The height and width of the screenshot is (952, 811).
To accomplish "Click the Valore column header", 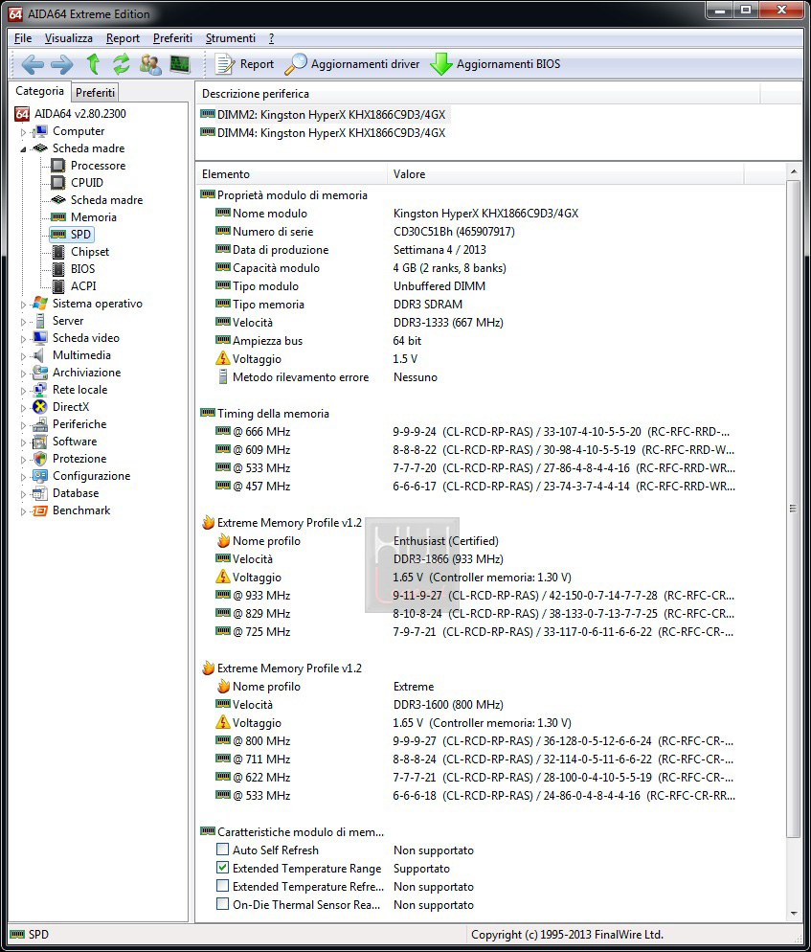I will coord(565,174).
